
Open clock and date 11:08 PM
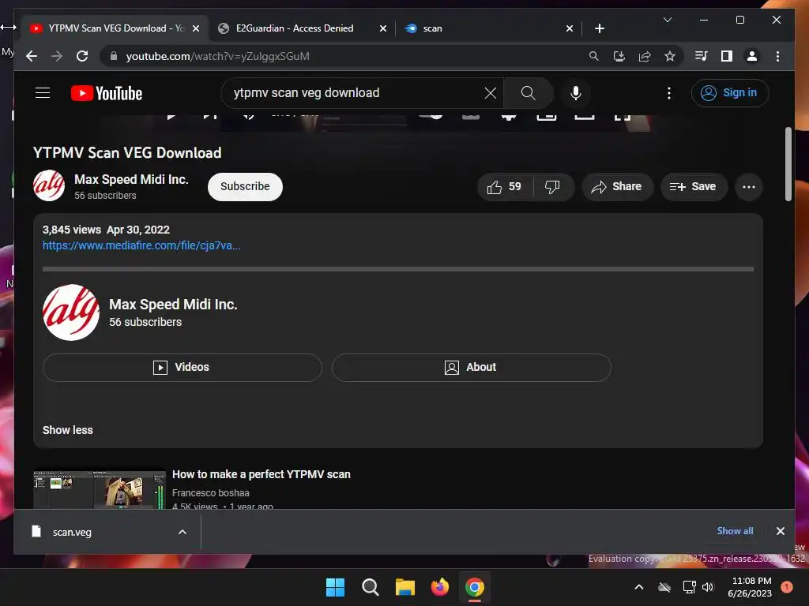[750, 587]
